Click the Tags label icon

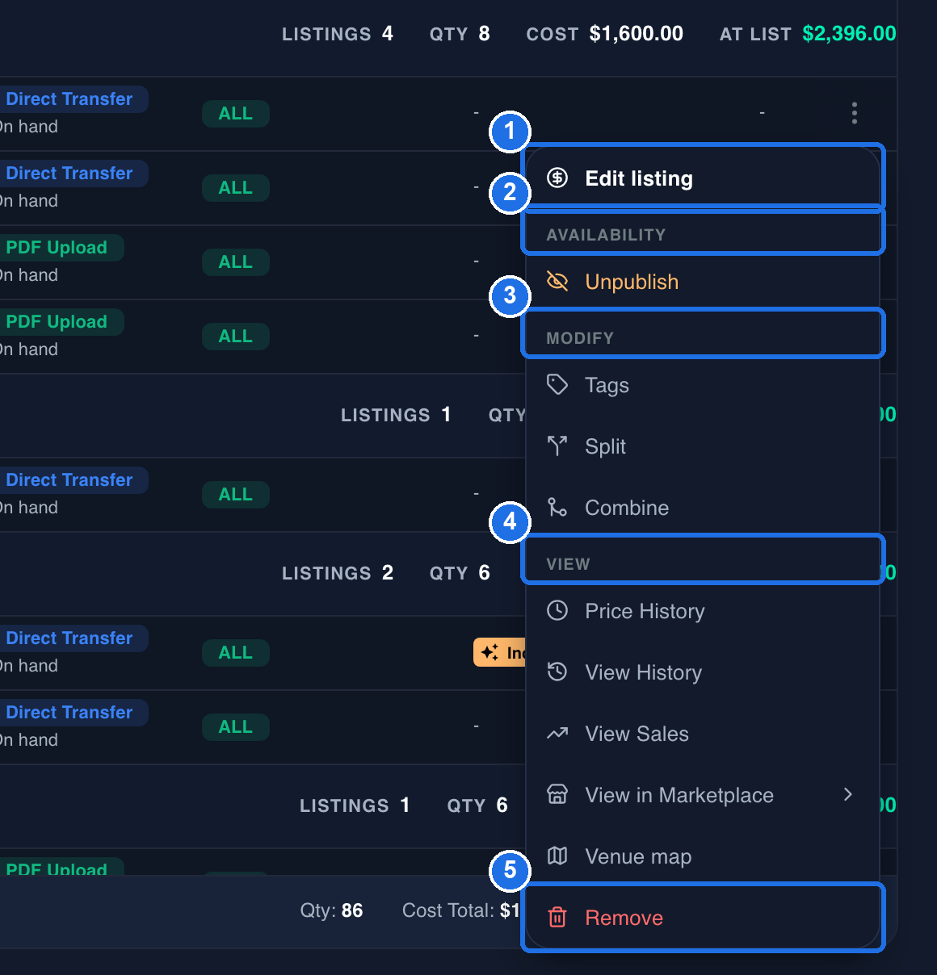pyautogui.click(x=557, y=384)
